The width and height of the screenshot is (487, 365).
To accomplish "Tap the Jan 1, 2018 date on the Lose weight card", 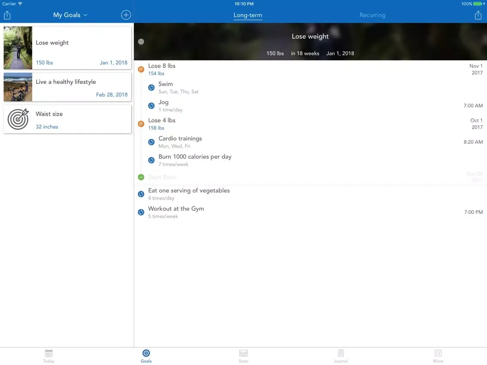I will [113, 63].
